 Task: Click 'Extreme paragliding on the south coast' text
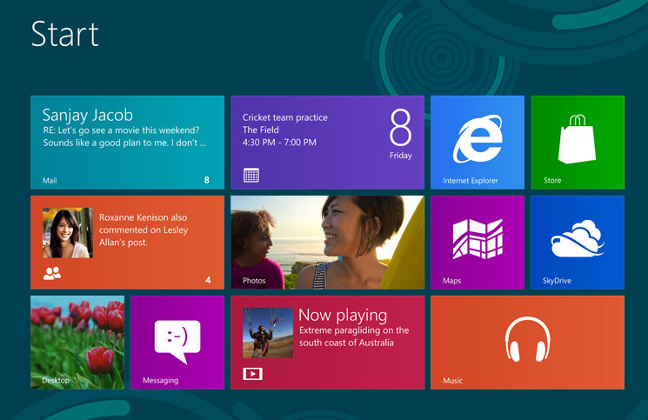pos(354,337)
